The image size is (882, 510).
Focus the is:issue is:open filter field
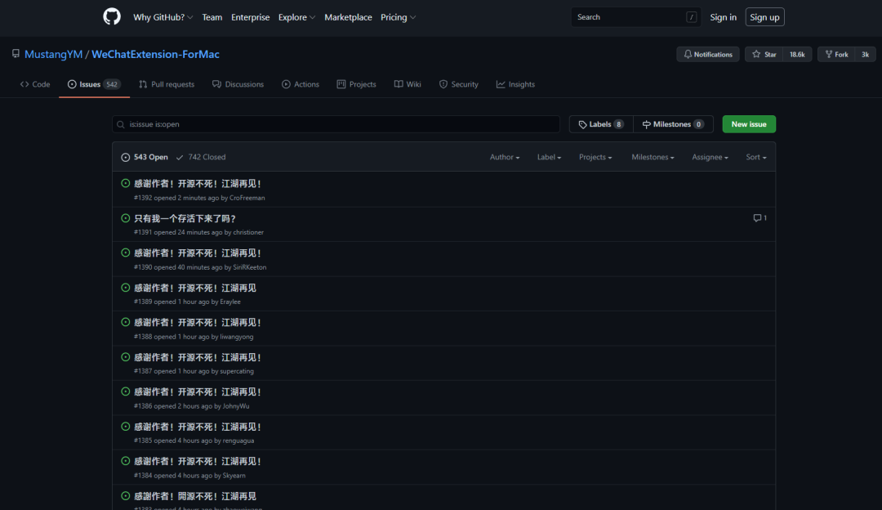point(336,124)
